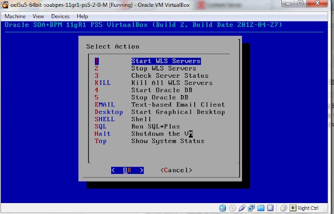The image size is (334, 214).
Task: Open the Devices menu
Action: click(x=61, y=16)
